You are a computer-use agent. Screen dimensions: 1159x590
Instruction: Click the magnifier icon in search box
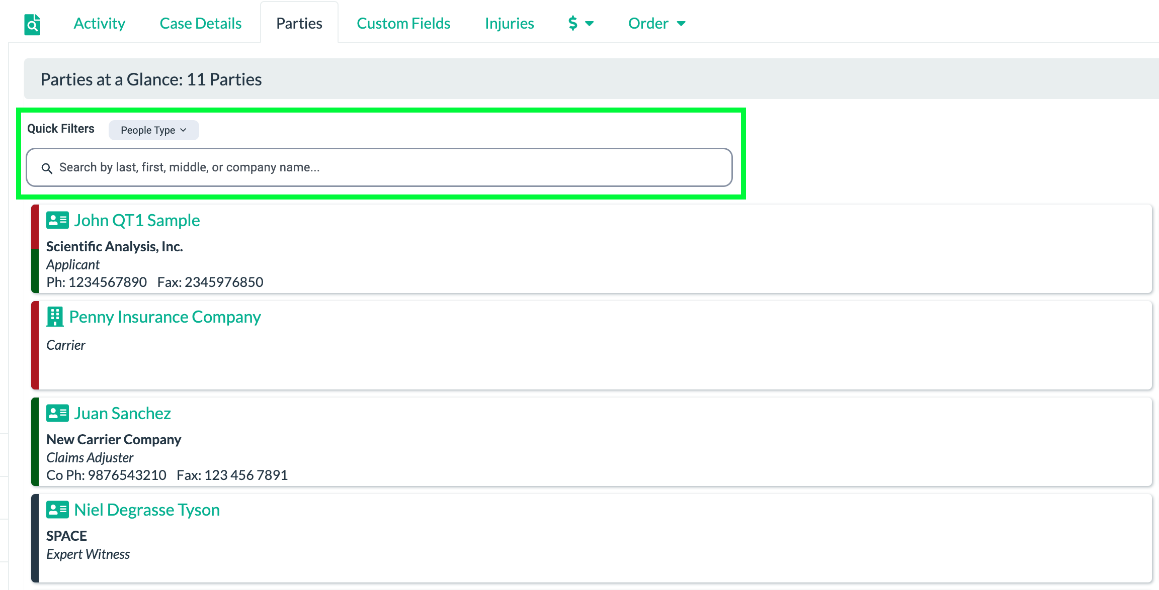point(47,168)
